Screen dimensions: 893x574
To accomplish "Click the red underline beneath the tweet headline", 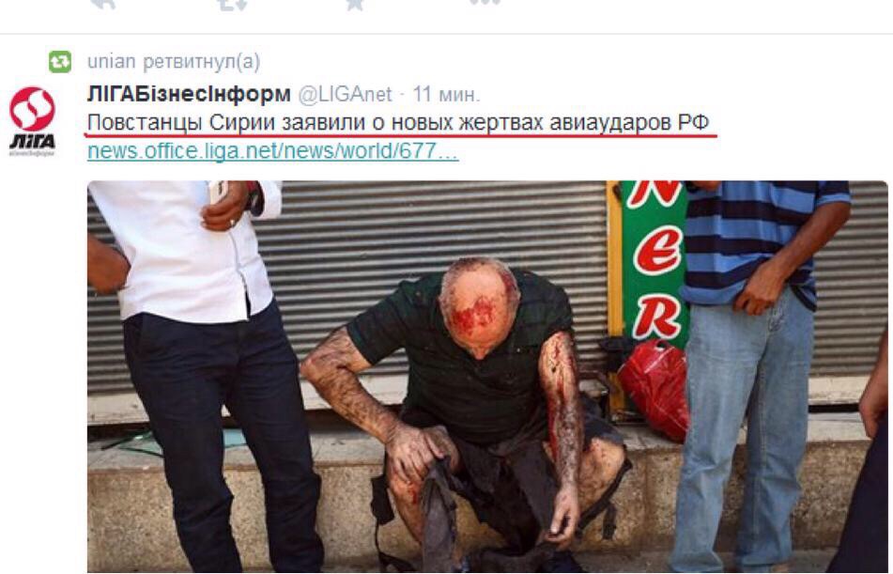I will coord(401,135).
